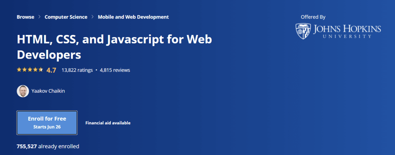Open instructor Yaakov Chaikin's name link
This screenshot has width=395, height=155.
48,91
